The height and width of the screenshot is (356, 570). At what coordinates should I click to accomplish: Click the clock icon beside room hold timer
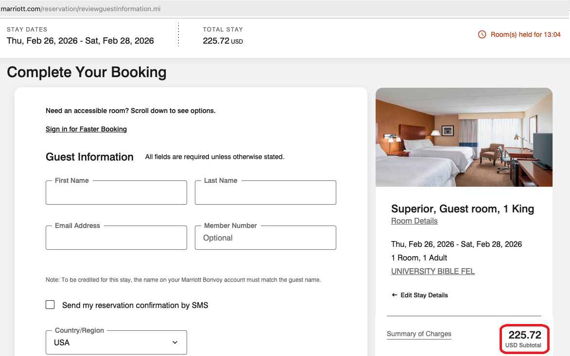tap(482, 34)
